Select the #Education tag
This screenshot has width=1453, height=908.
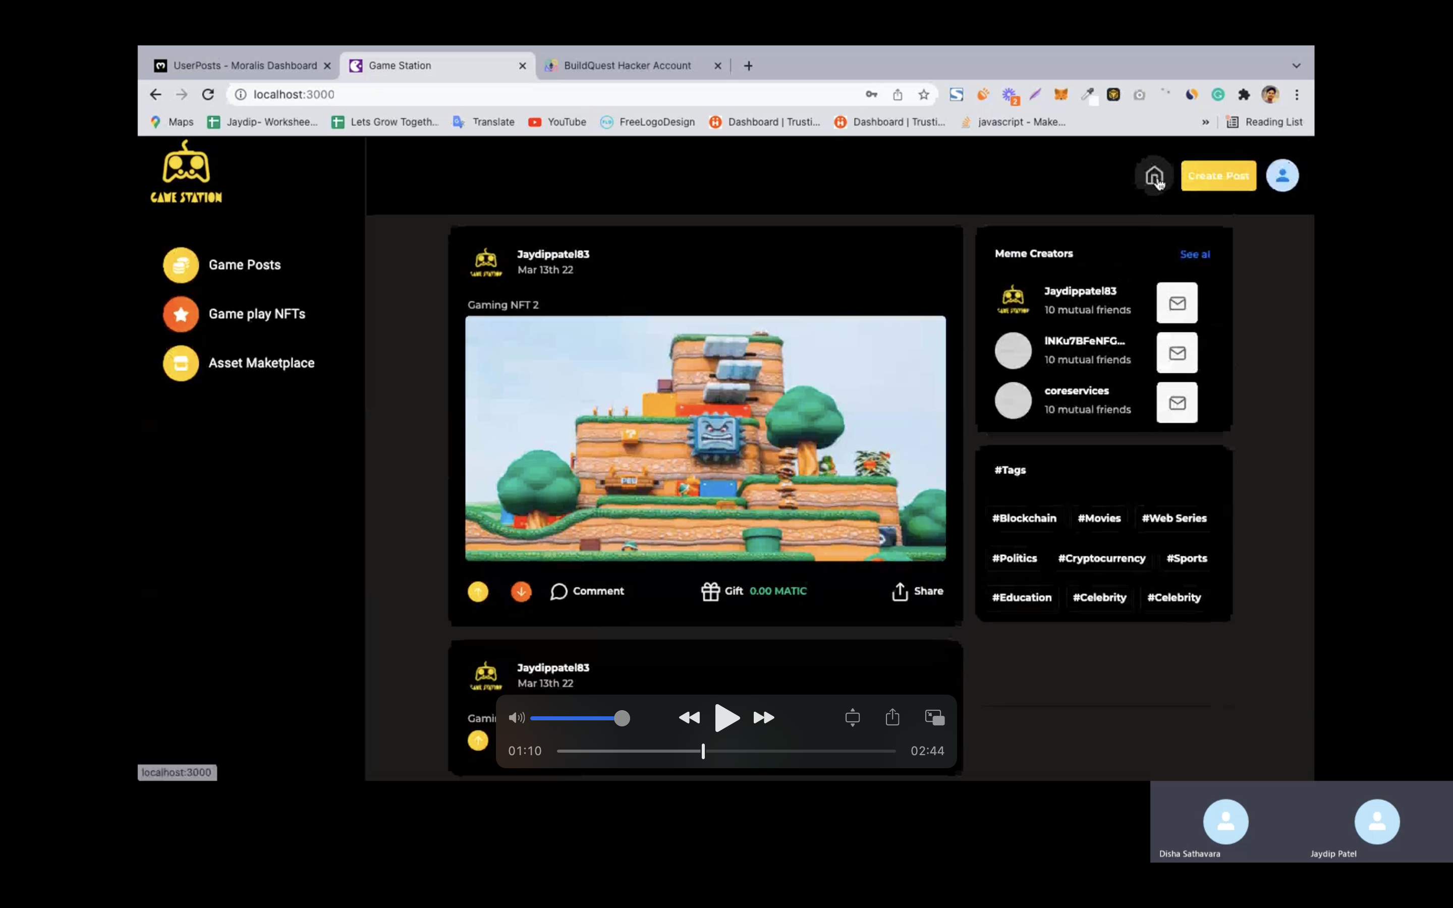pyautogui.click(x=1021, y=598)
